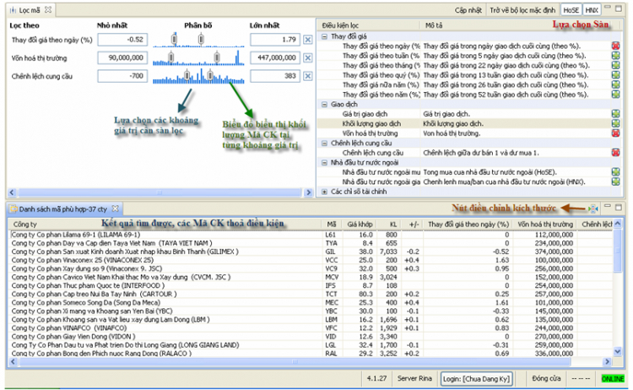Click the results table horizontal scroll right arrow
Image resolution: width=633 pixels, height=390 pixels.
pyautogui.click(x=607, y=362)
